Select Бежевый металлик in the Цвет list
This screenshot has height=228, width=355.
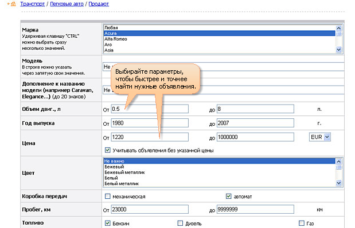point(220,173)
